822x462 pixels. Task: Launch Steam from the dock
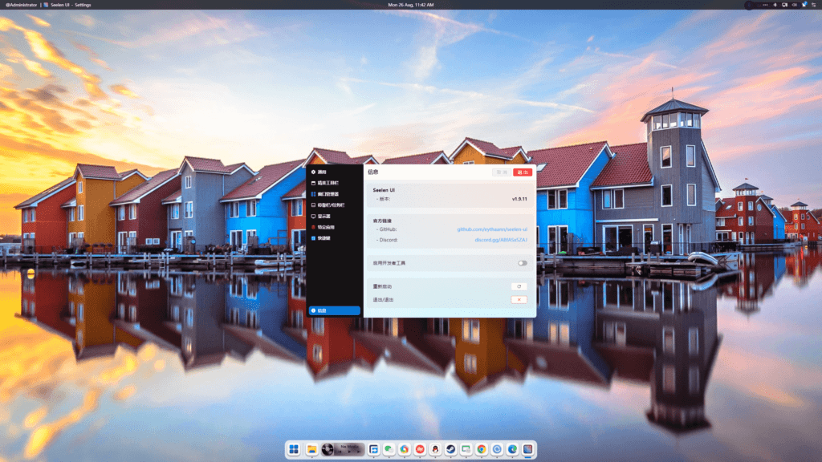450,449
